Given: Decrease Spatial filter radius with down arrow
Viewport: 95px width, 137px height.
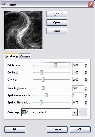Looking at the screenshot, I should point(86,104).
